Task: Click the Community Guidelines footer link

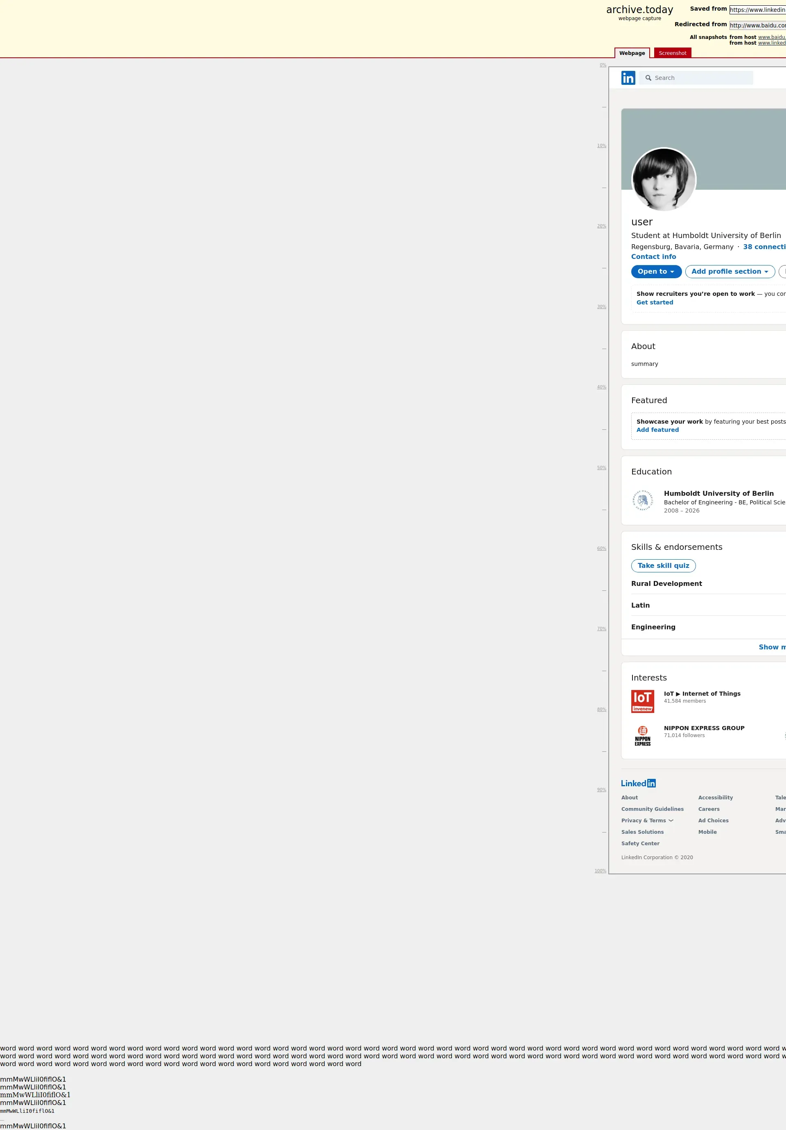Action: click(652, 809)
